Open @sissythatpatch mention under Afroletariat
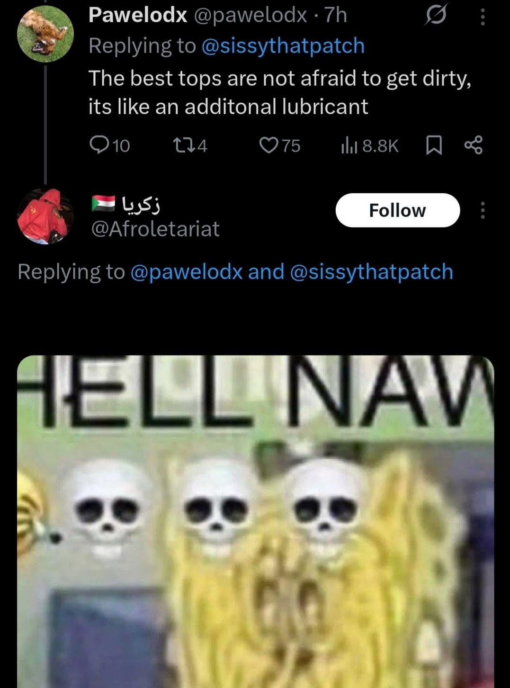The width and height of the screenshot is (510, 688). [371, 272]
